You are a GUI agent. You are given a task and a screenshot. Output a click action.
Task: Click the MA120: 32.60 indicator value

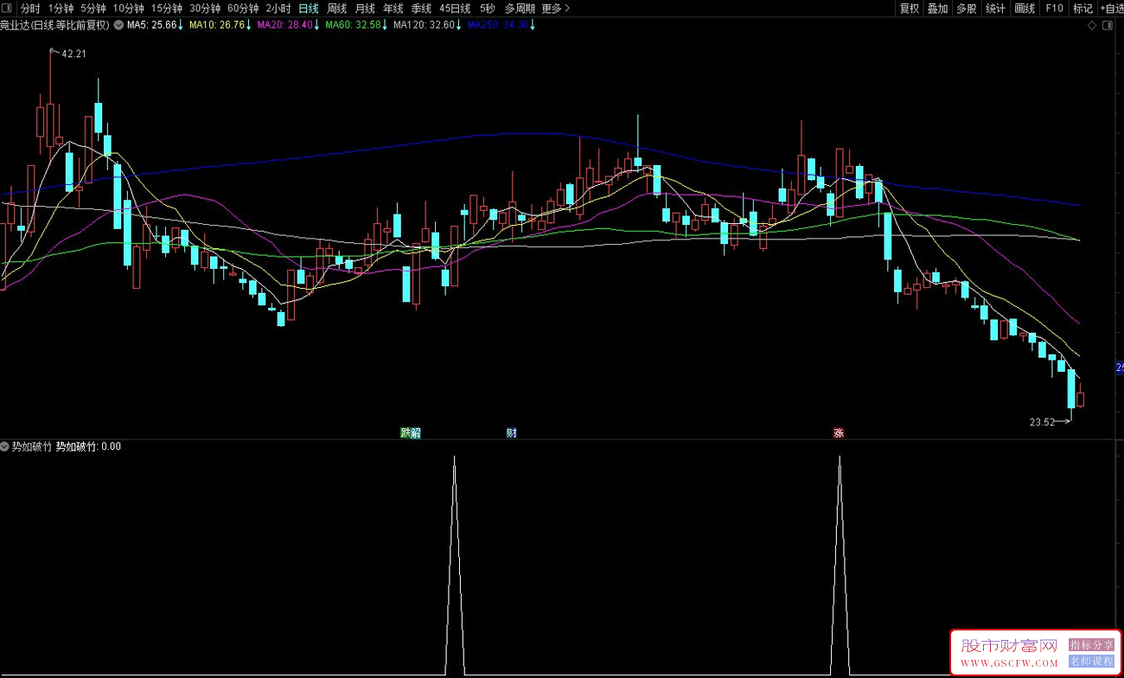(x=424, y=25)
